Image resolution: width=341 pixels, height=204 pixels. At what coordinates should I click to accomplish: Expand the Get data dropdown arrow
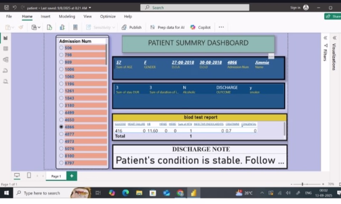pyautogui.click(x=39, y=28)
